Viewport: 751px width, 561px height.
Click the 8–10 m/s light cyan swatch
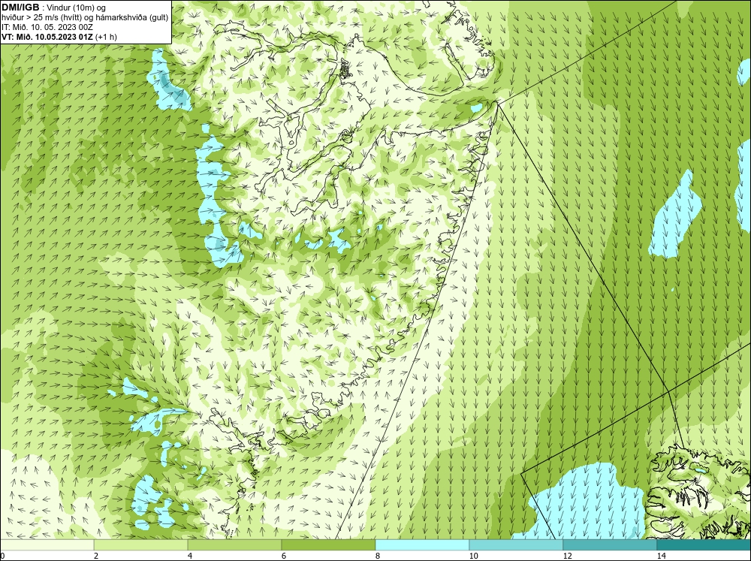(422, 544)
